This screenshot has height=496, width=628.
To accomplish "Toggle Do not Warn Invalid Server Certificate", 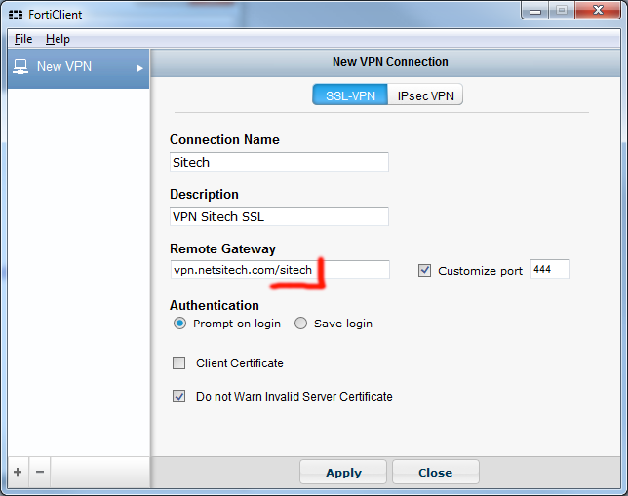I will (179, 397).
